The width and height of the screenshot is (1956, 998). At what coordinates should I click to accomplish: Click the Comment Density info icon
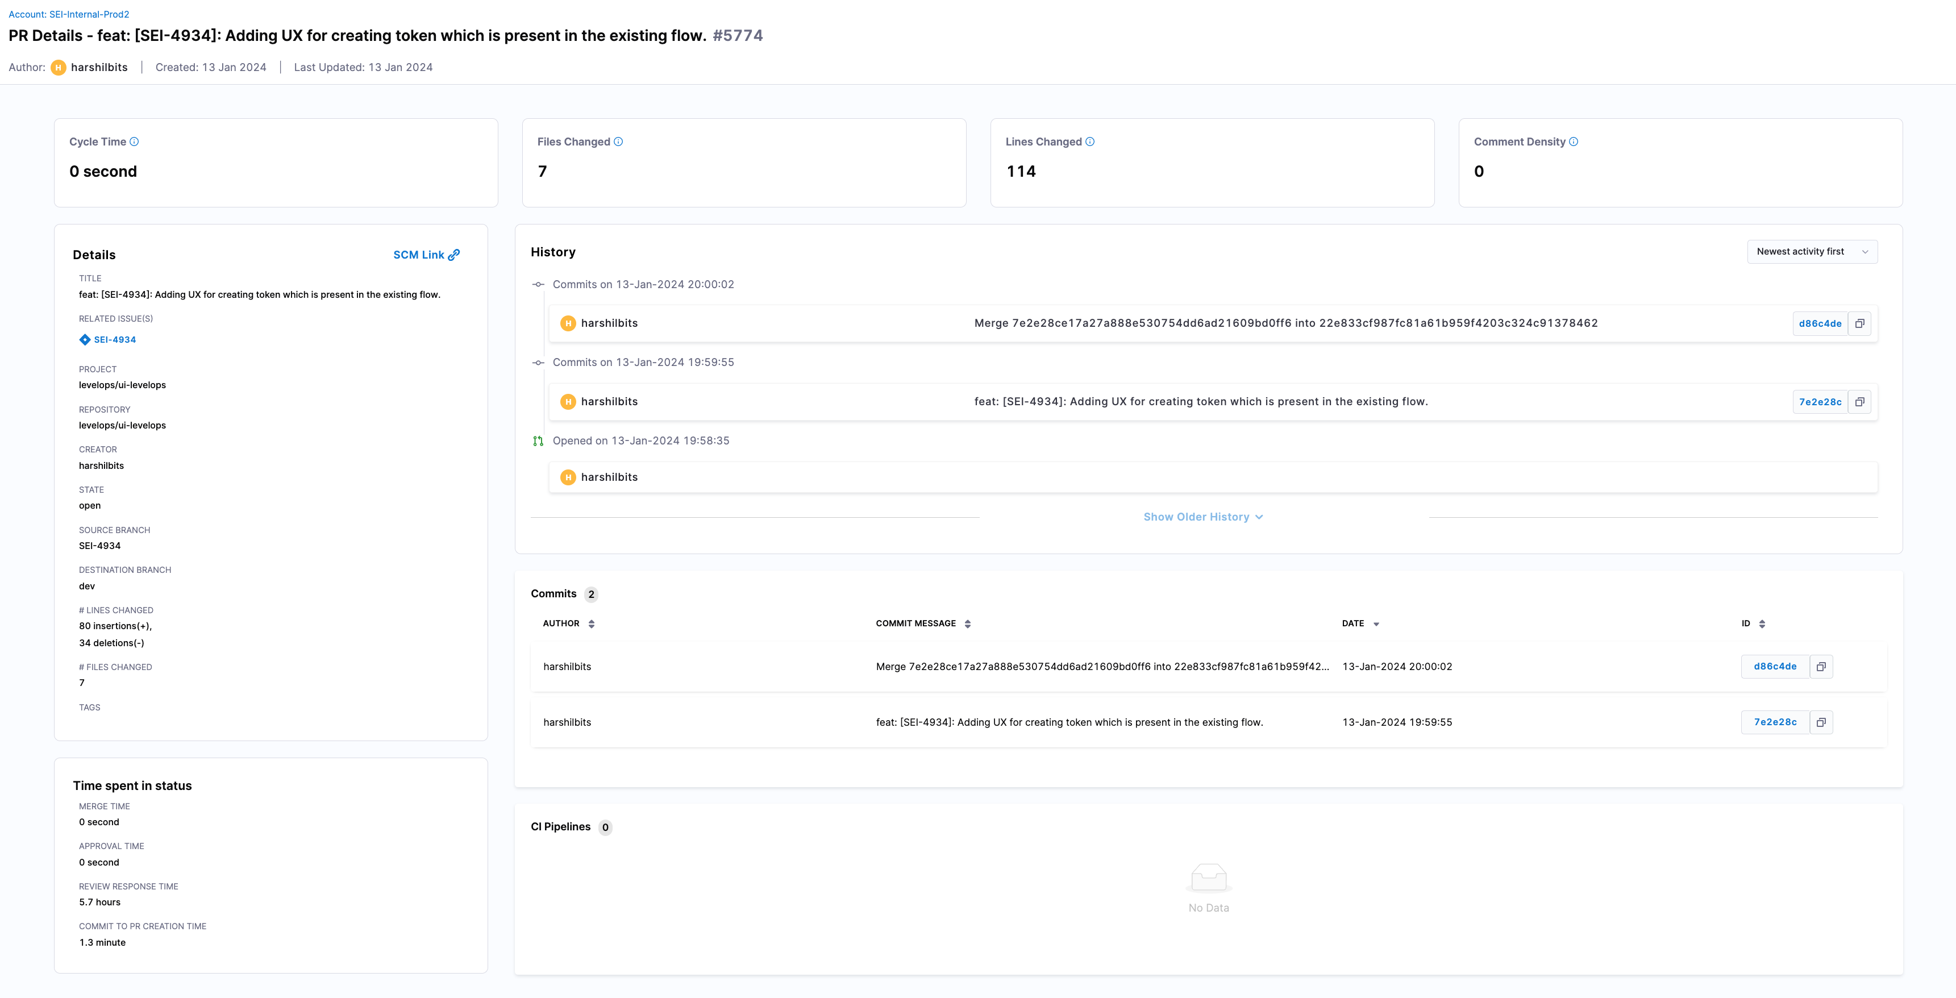1574,142
